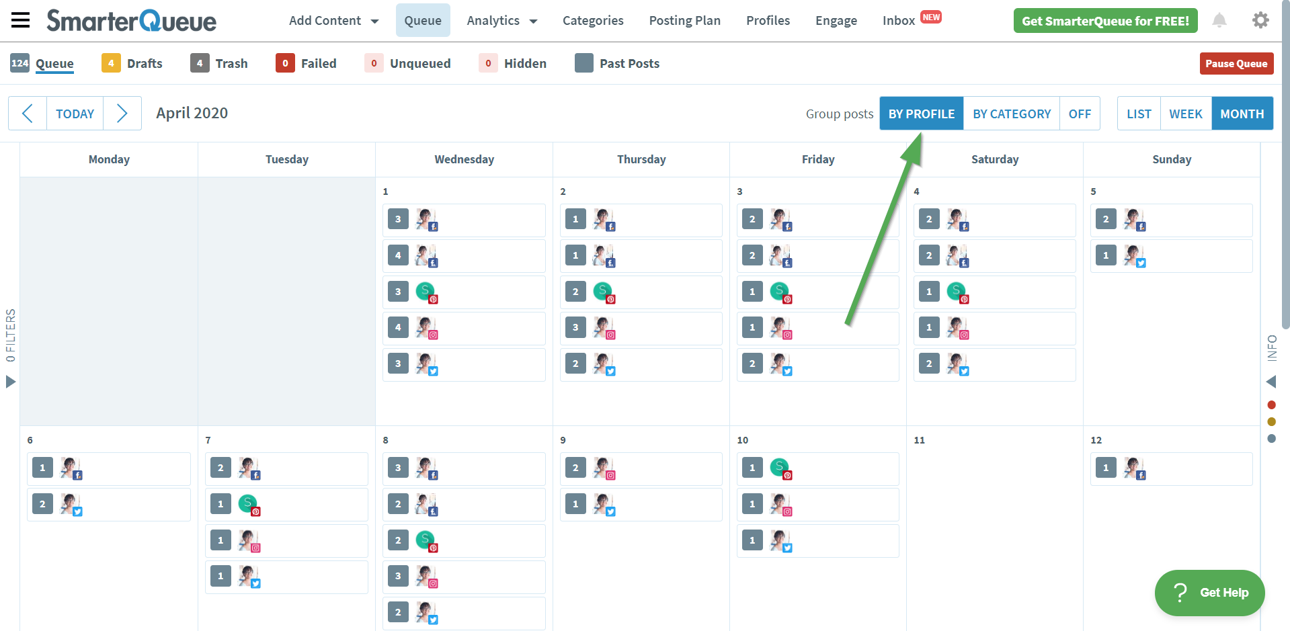Click the red dot marker on right edge

click(x=1271, y=405)
